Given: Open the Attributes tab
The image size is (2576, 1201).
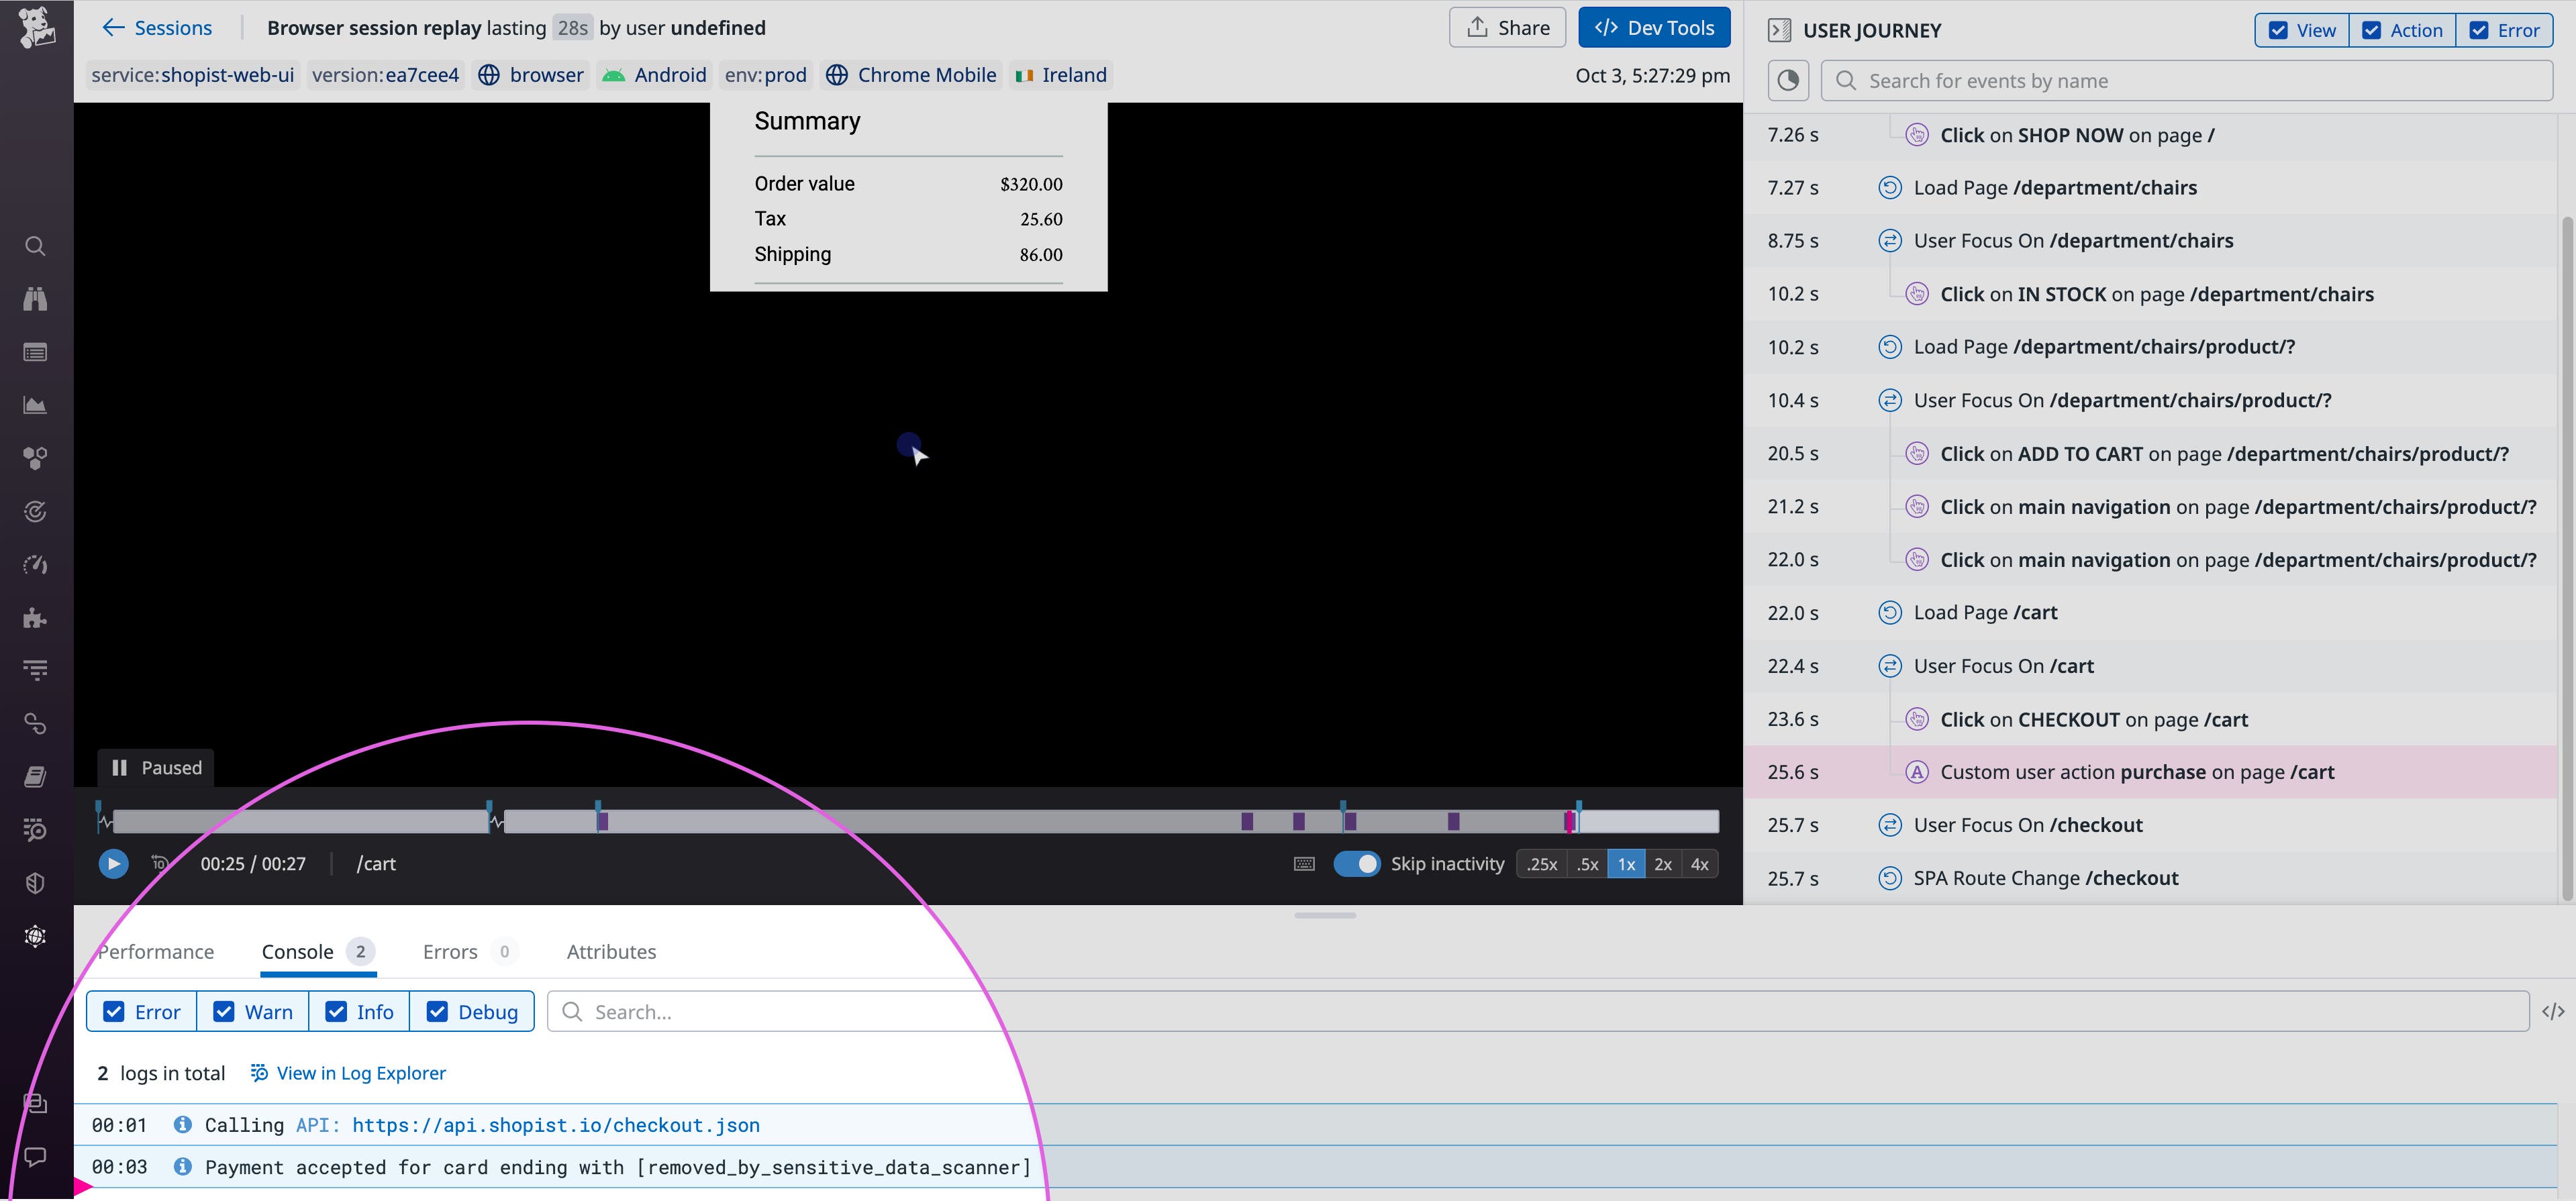Looking at the screenshot, I should [x=611, y=951].
